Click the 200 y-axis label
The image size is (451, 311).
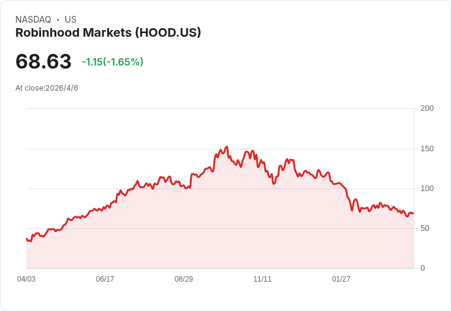pos(427,108)
